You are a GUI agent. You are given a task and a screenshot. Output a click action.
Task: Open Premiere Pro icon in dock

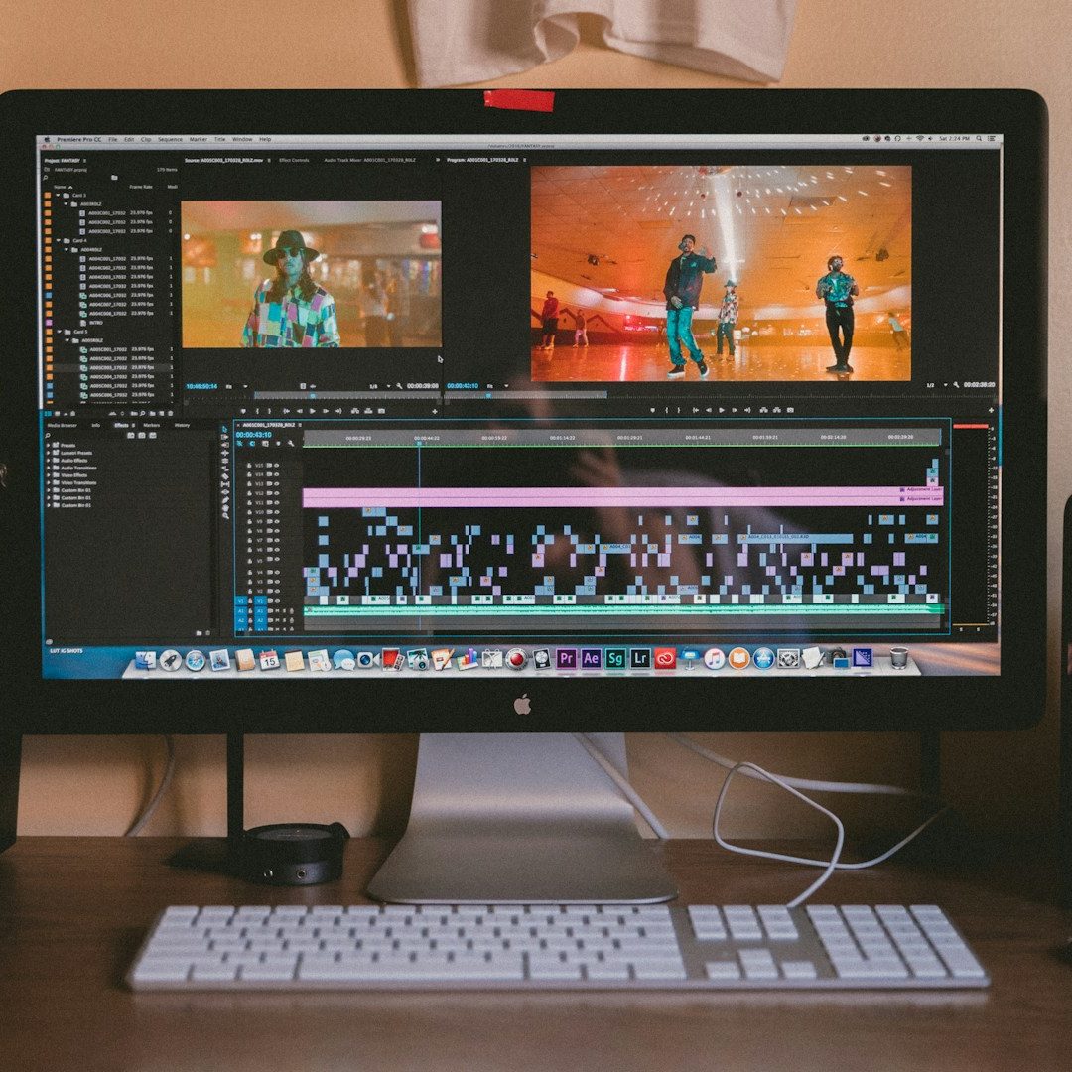tap(566, 658)
